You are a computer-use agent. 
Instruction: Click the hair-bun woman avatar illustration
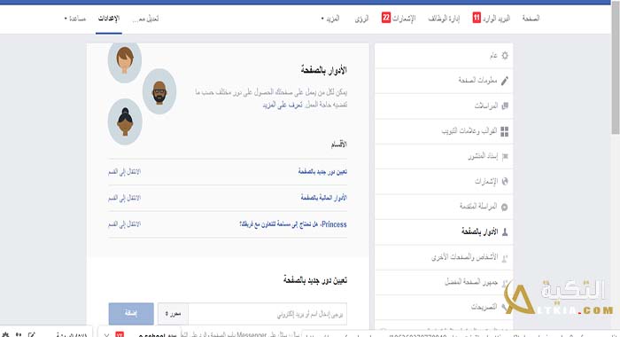(125, 122)
